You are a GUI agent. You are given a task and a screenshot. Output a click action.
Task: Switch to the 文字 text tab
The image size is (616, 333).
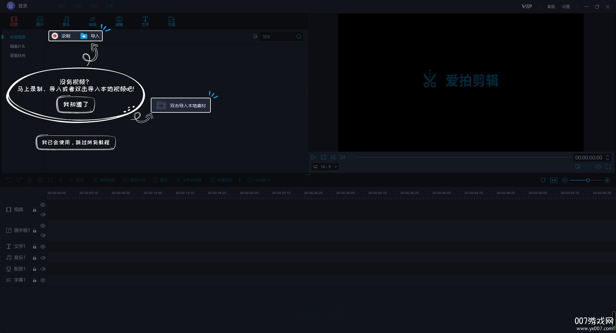click(145, 21)
